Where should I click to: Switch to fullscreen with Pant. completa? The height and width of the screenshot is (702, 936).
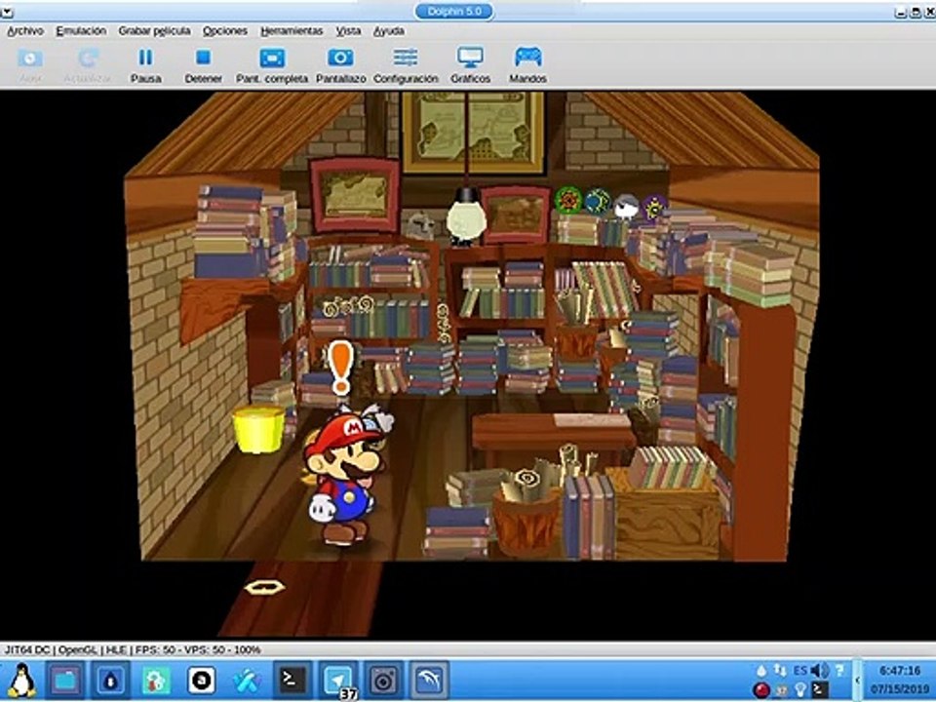coord(272,65)
